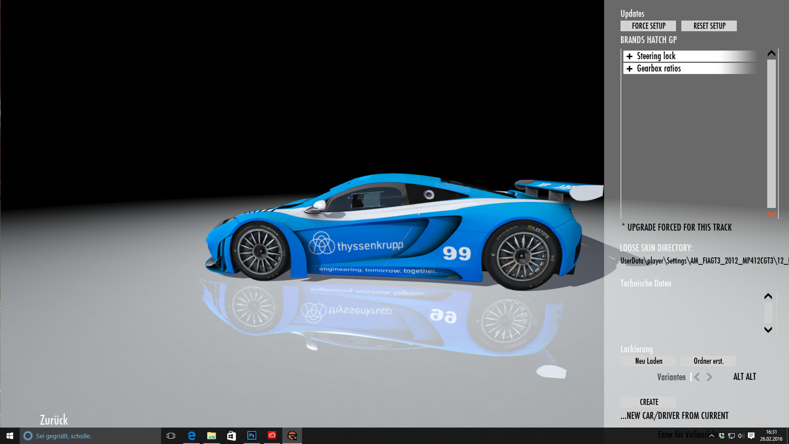The image size is (789, 444).
Task: Open Microsoft Edge in taskbar
Action: coord(191,435)
